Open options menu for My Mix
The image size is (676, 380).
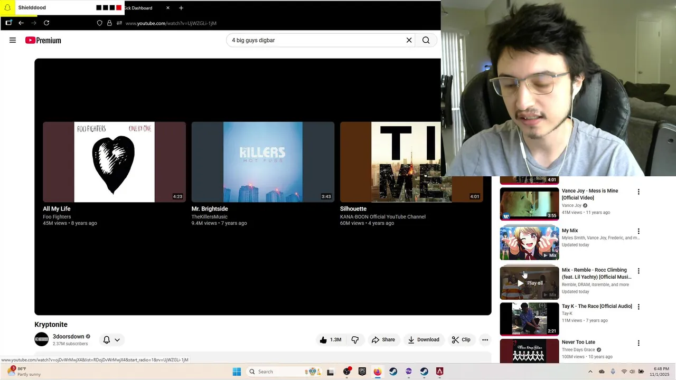tap(639, 231)
